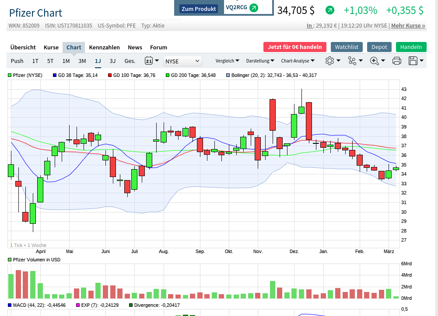Click the 1 Tick = 1 Woche note
The width and height of the screenshot is (438, 316).
coord(28,245)
